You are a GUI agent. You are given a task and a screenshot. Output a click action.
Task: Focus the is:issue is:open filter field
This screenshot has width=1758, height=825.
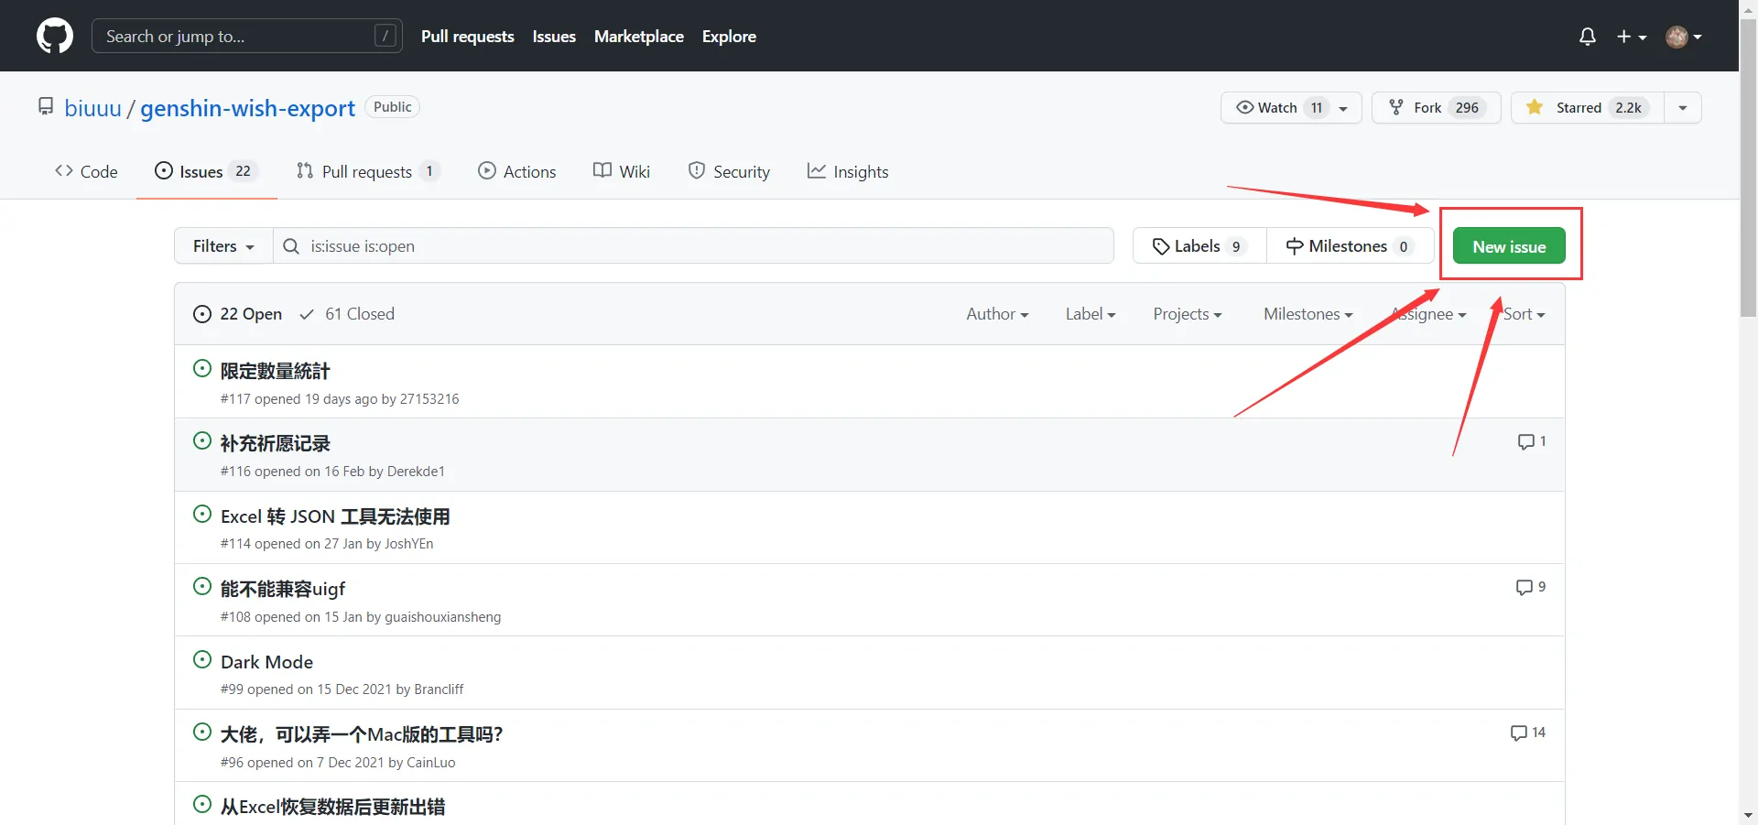pyautogui.click(x=693, y=246)
